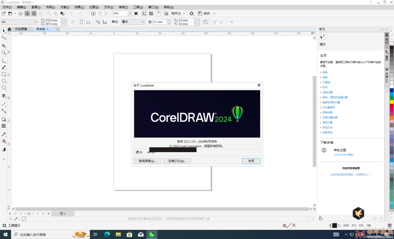Screen dimensions: 394x239
Task: Select the Shape edit tool
Action: pyautogui.click(x=4, y=37)
